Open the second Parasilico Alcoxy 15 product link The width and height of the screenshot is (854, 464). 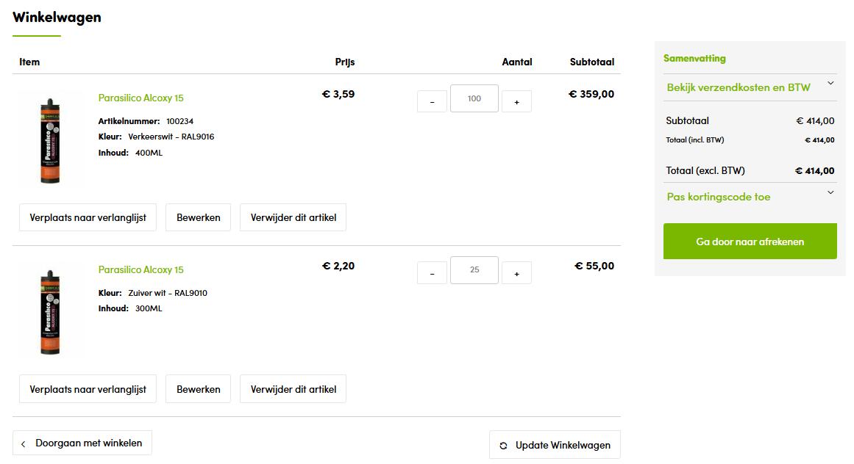tap(140, 269)
